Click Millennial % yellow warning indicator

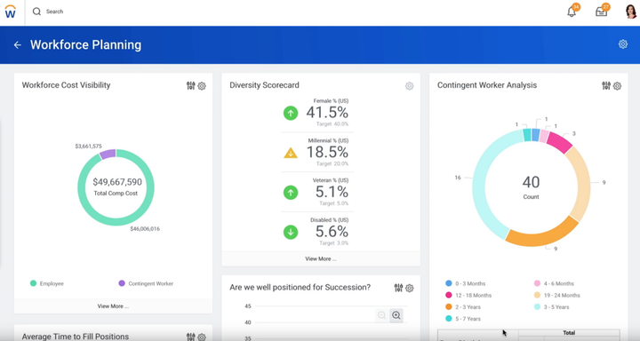(x=291, y=153)
